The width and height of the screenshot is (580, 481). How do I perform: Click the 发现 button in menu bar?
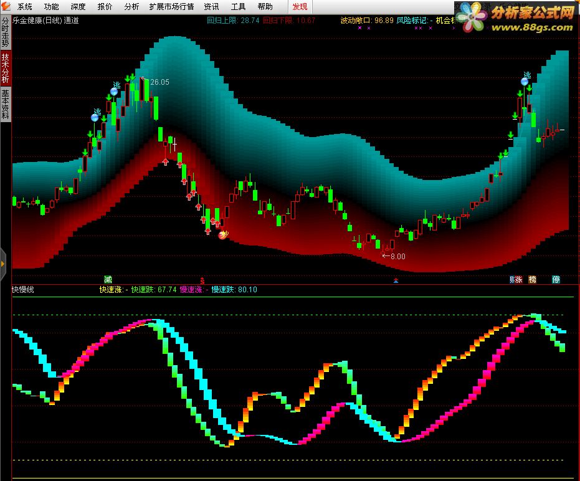click(x=300, y=7)
